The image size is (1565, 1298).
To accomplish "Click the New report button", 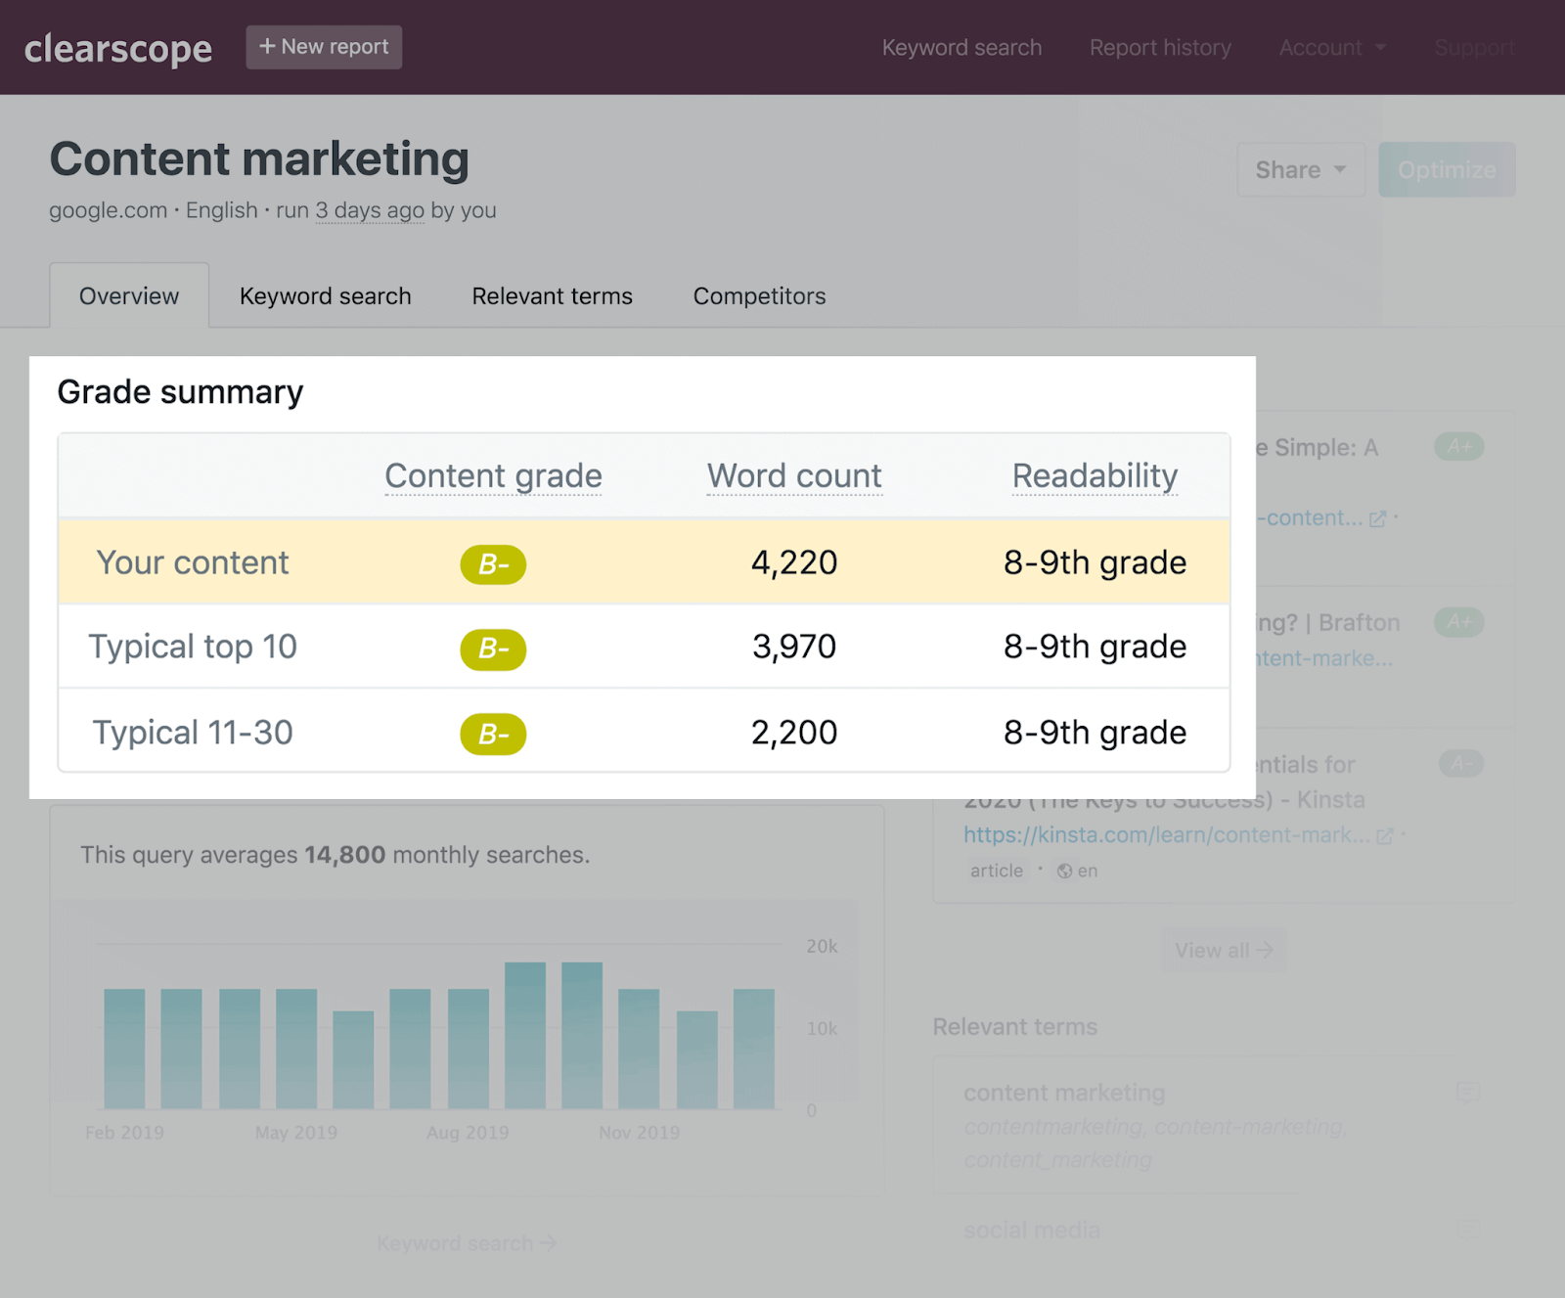I will tap(324, 47).
